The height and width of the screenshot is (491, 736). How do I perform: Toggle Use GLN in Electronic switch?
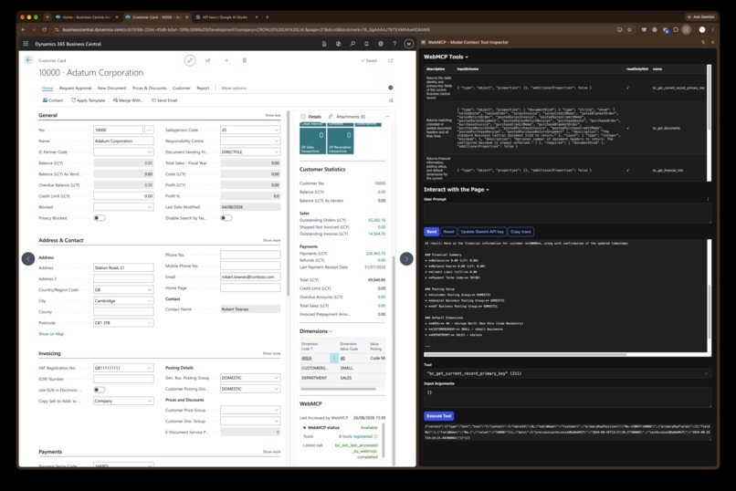point(100,390)
